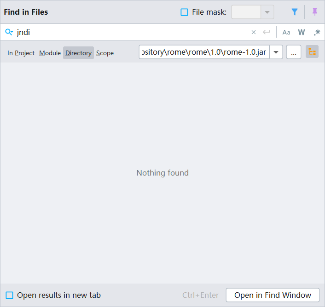This screenshot has height=307, width=325.
Task: Browse for directory with ... button
Action: point(294,52)
